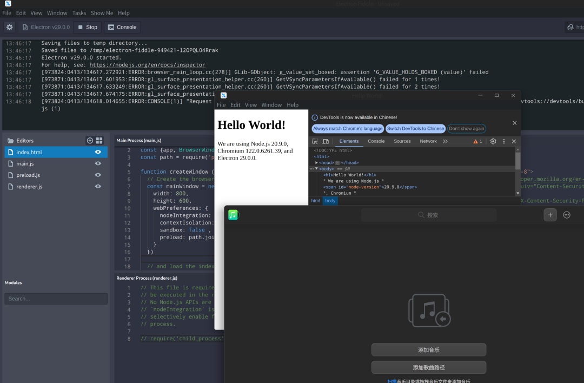Open music player more options icon

[x=567, y=215]
